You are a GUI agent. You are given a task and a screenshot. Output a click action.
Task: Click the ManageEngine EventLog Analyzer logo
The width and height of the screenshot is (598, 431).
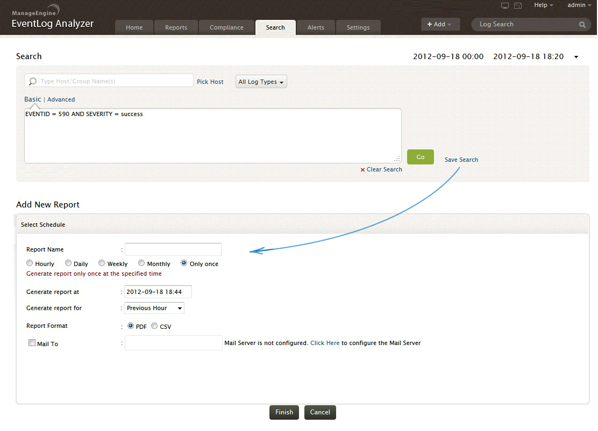52,18
